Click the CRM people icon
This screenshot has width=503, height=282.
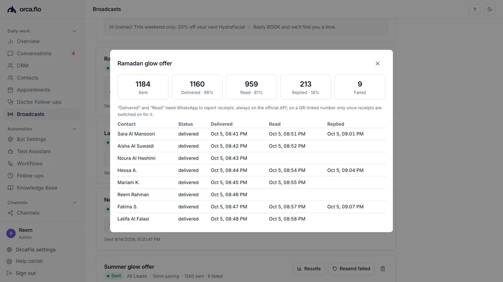[x=11, y=66]
